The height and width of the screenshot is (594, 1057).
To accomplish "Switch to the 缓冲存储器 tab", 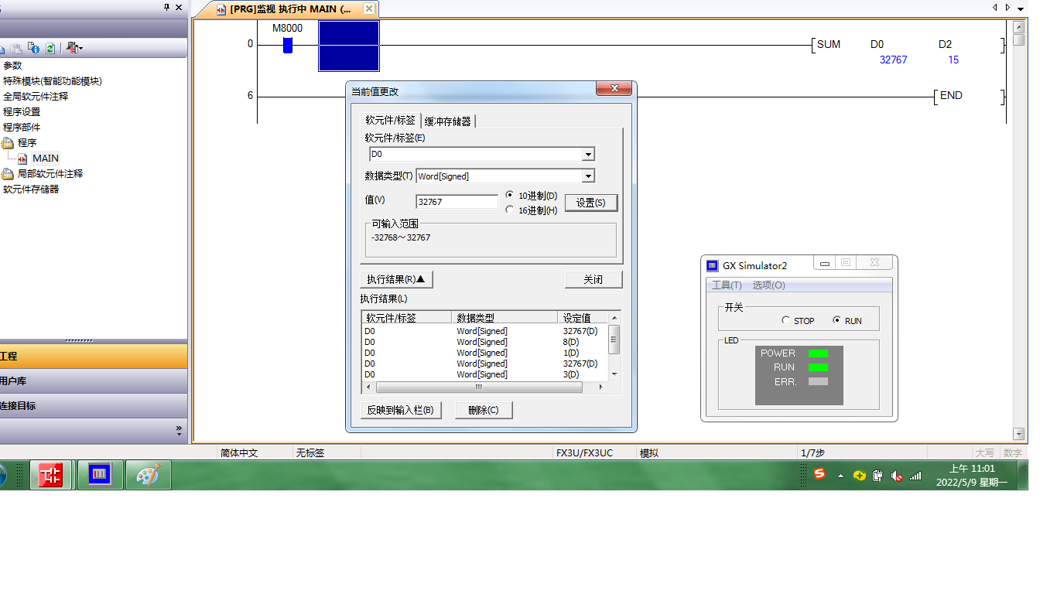I will [448, 121].
